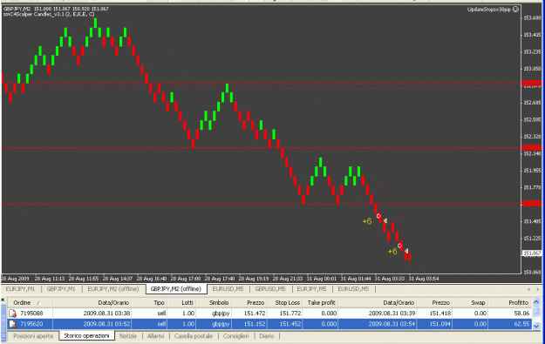Click the order history scrollbar up arrow
Screen dimensions: 545x344
point(536,302)
